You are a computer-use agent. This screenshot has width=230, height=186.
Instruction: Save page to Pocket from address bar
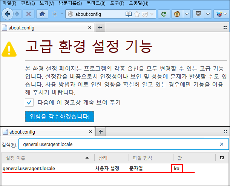145,14
